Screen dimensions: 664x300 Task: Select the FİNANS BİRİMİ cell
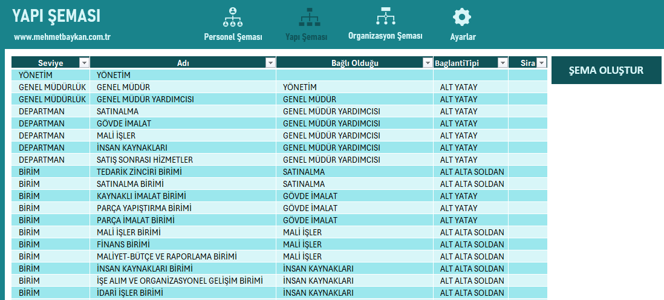(x=183, y=244)
